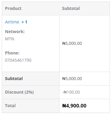The image size is (112, 115).
Task: Click the naira symbol in Subtotal row
Action: coord(64,79)
